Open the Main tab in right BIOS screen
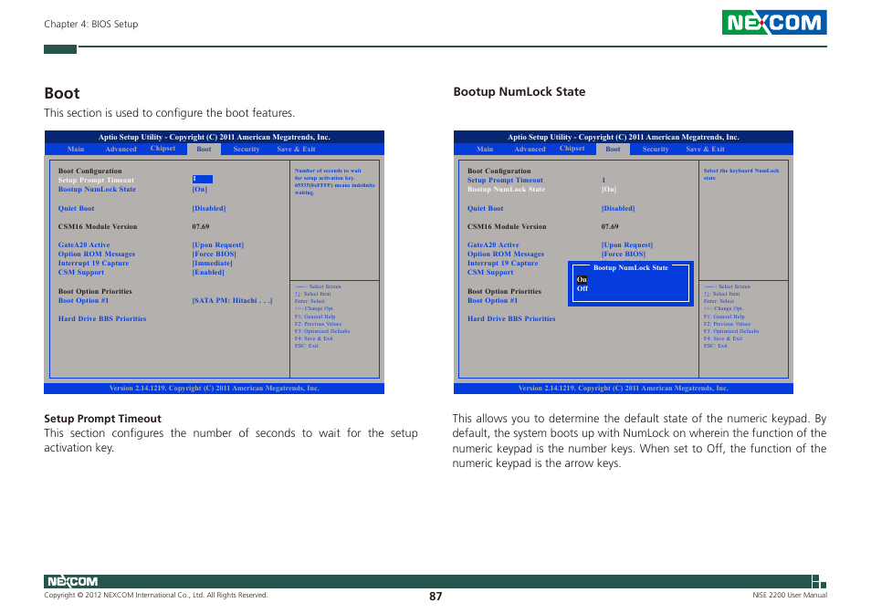Viewport: 871px width, 613px height. click(485, 150)
